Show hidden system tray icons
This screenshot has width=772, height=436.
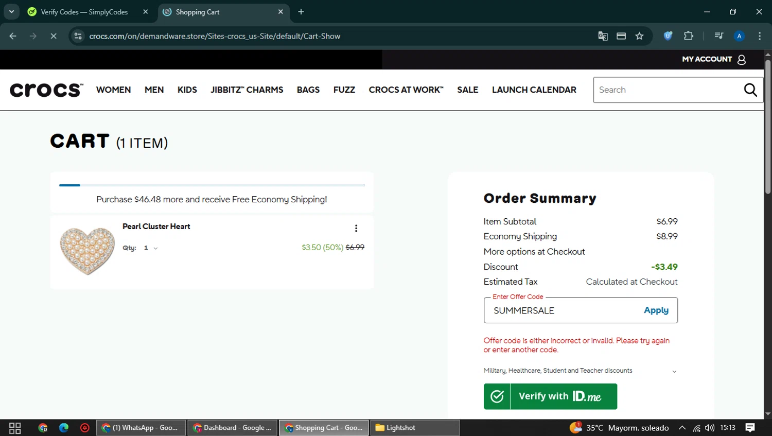[x=682, y=428]
